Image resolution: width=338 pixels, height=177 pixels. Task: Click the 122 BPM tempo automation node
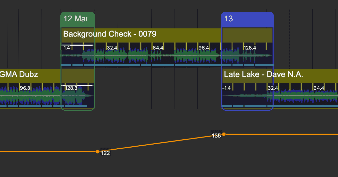(98, 152)
